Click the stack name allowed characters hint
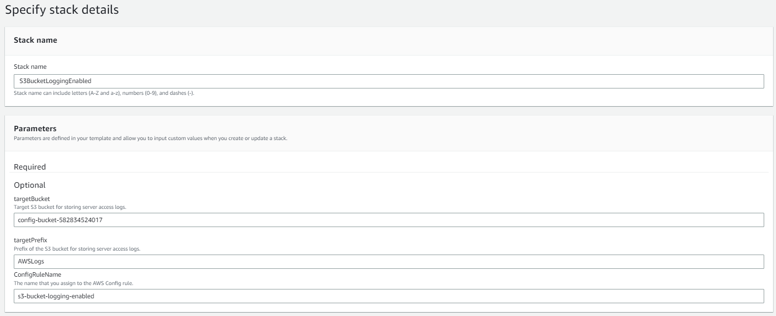Image resolution: width=776 pixels, height=316 pixels. pyautogui.click(x=104, y=93)
